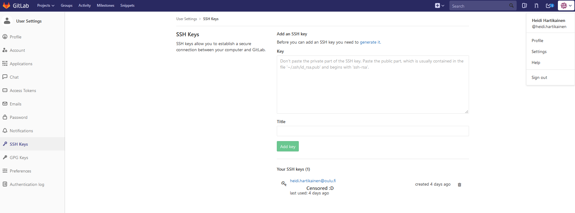Screen dimensions: 575x213
Task: Click the Notifications bell icon
Action: pyautogui.click(x=5, y=130)
